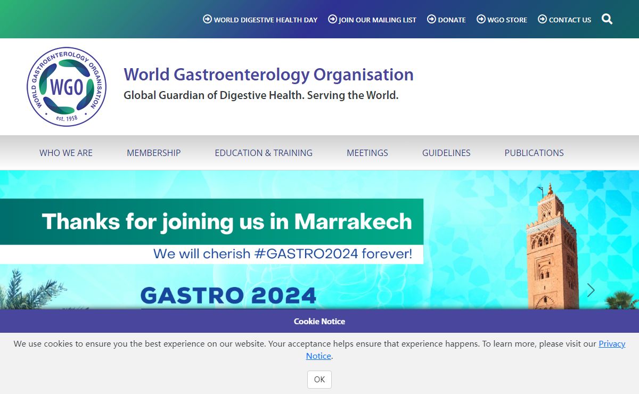Screen dimensions: 639x394
Task: Click the 'Global Guardian of Digestive Health' tagline
Action: click(x=261, y=96)
